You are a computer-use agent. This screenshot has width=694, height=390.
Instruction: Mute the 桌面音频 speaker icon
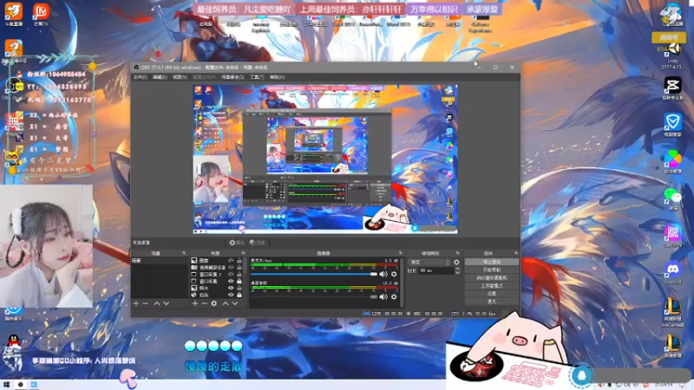[x=383, y=296]
